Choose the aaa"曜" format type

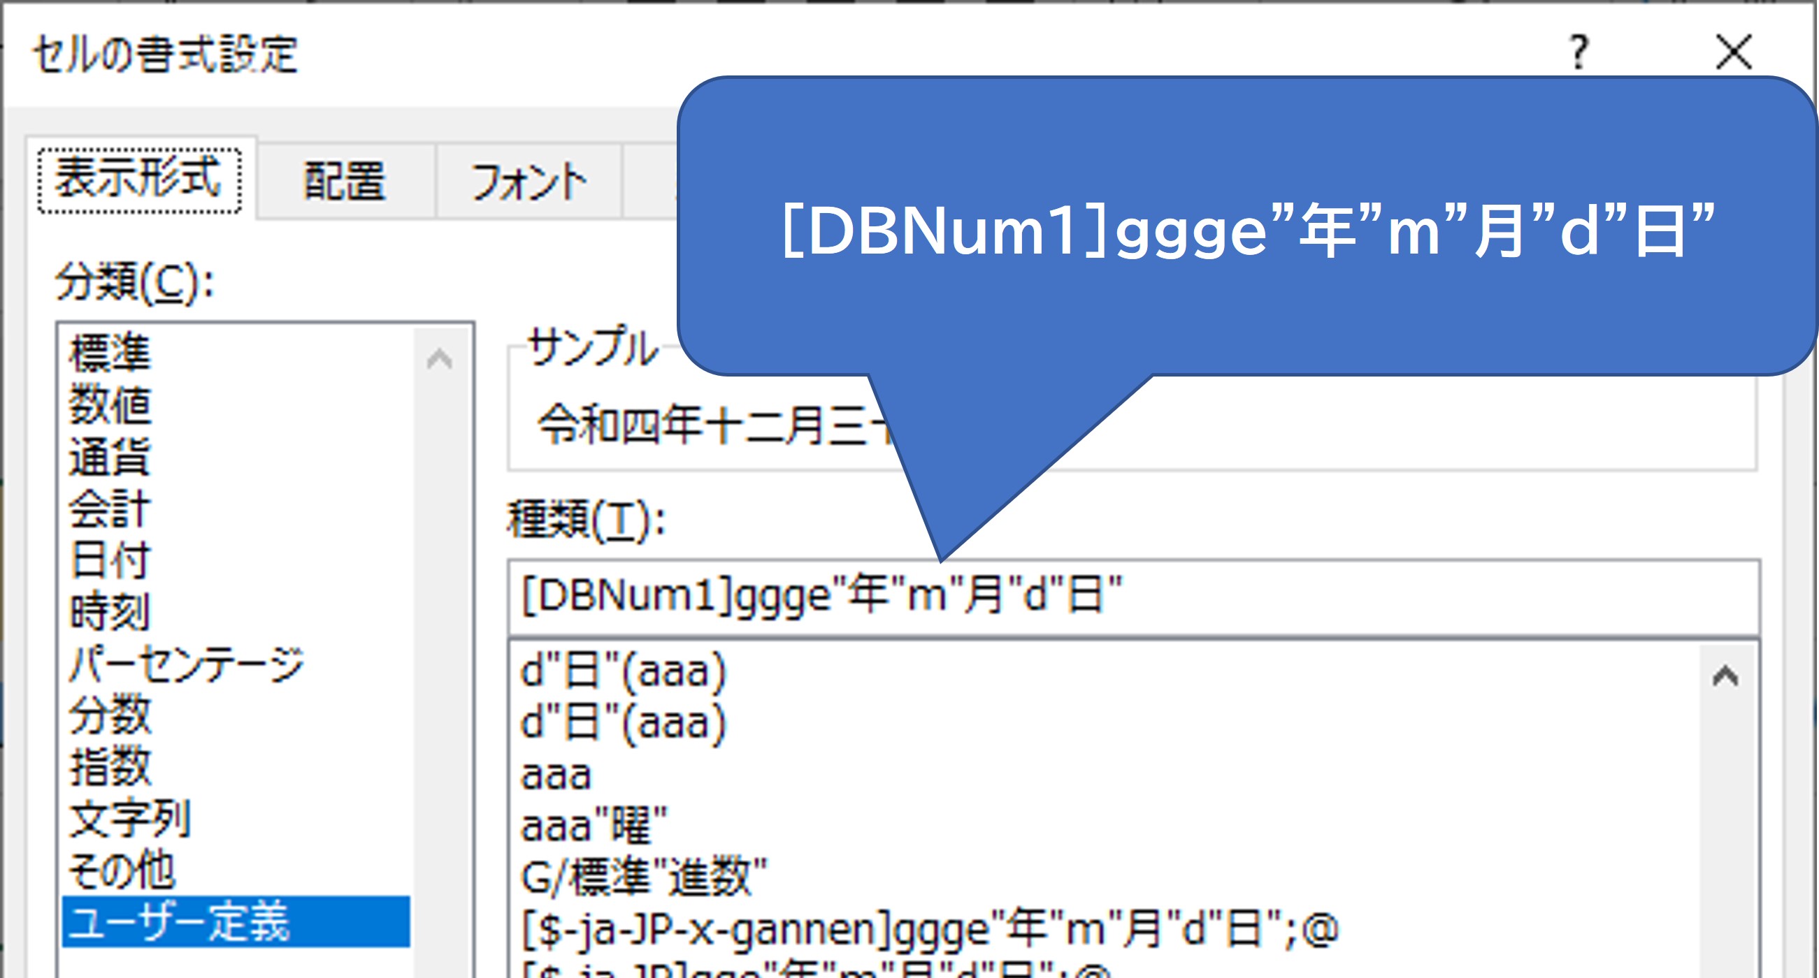pos(593,826)
